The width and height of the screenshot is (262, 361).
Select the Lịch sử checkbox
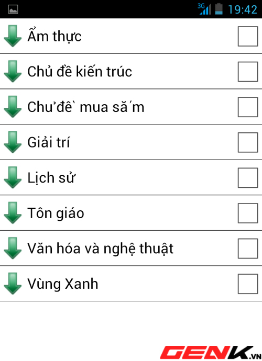248,178
